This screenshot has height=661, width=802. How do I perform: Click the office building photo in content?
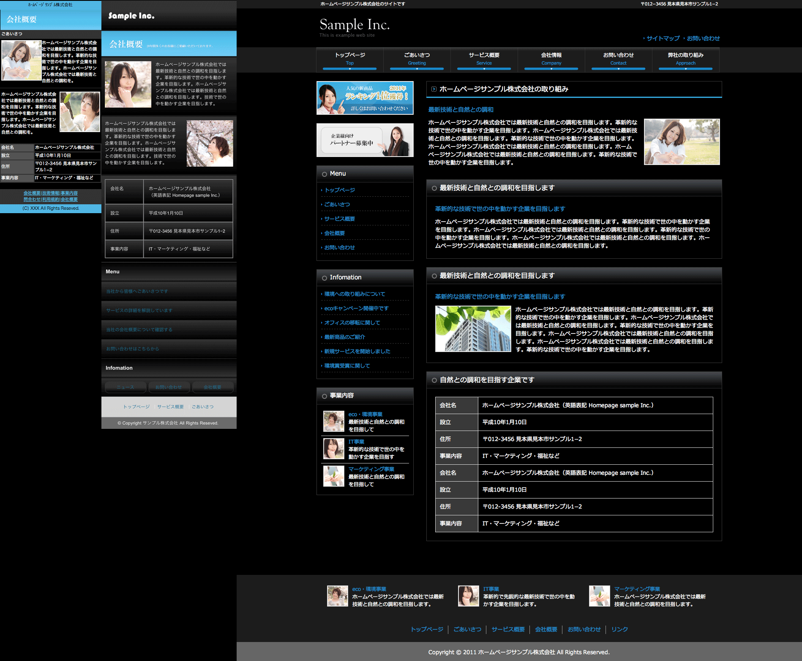[x=473, y=329]
